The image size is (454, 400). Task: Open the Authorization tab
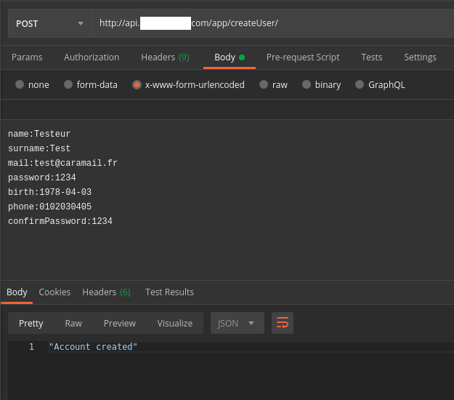(x=92, y=57)
